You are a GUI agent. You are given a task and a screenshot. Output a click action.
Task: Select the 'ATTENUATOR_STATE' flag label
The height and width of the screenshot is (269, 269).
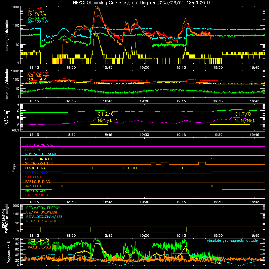pos(41,145)
